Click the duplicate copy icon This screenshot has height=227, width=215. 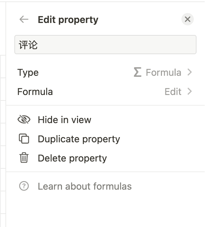[x=24, y=139]
